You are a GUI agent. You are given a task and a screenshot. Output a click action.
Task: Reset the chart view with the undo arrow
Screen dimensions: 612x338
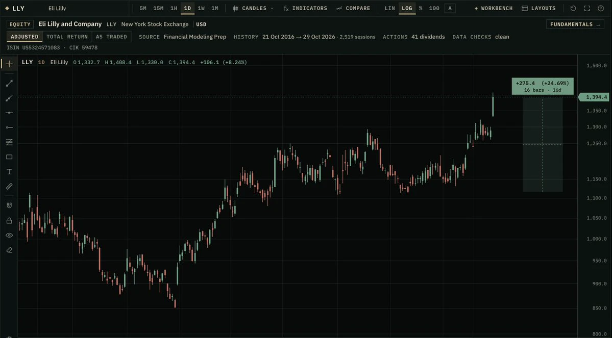tap(573, 8)
